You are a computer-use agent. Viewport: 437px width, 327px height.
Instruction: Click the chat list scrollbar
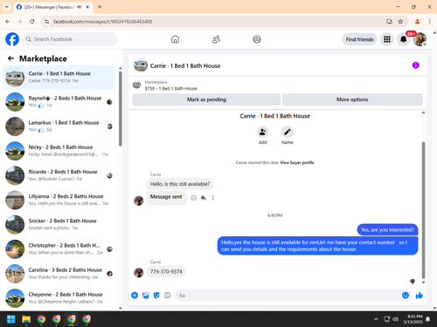tap(121, 108)
